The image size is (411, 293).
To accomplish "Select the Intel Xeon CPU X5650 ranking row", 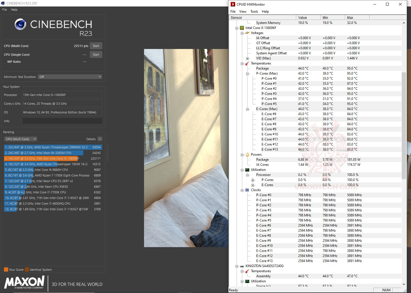I will [x=53, y=187].
